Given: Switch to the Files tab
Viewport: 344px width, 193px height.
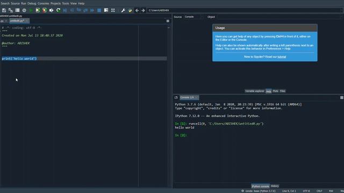Looking at the screenshot, I should tap(283, 91).
